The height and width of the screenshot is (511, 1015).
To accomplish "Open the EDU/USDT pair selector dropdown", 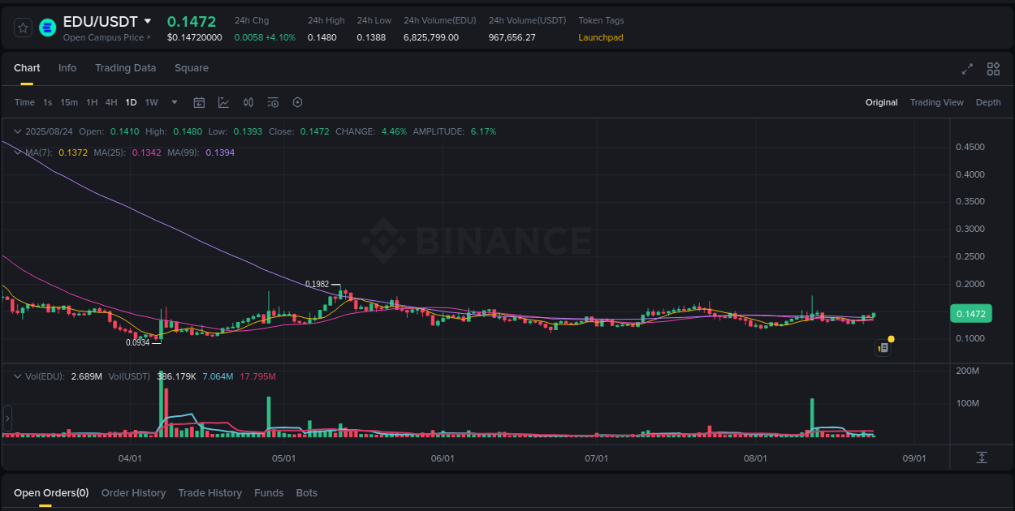I will click(x=149, y=21).
